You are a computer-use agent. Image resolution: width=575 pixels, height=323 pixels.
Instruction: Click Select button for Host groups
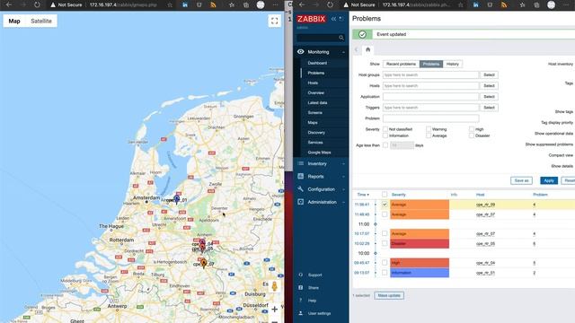489,74
